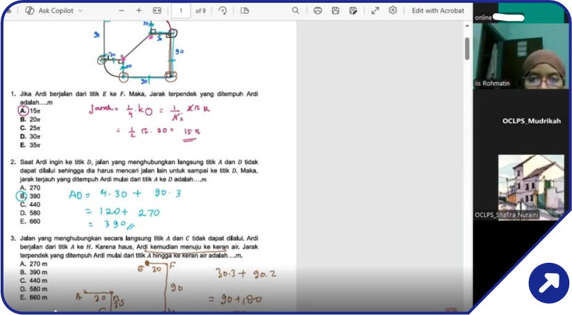Click the vertical scrollbar thumb of PDF viewer
Screen dimensions: 572x315
point(467,48)
